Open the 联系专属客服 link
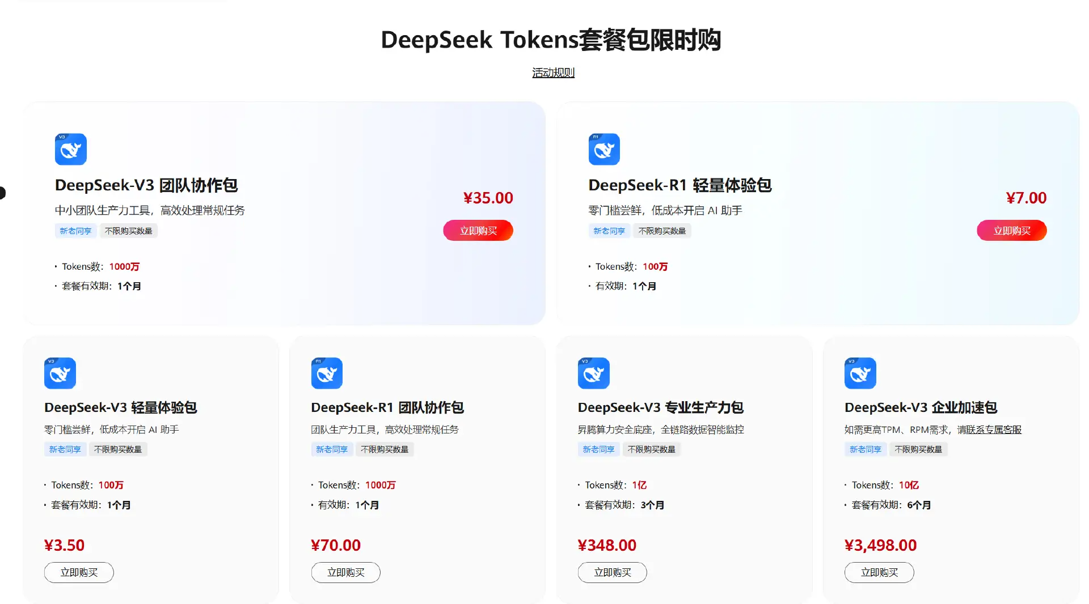Screen dimensions: 1089x604 click(x=994, y=429)
